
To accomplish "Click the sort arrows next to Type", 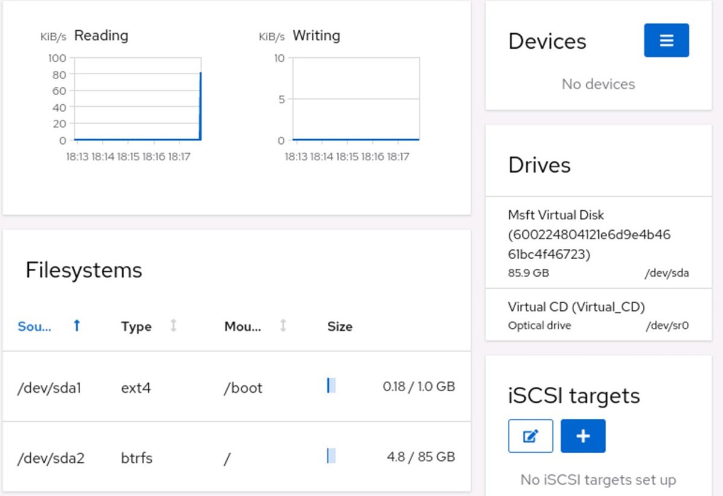I will pos(175,326).
